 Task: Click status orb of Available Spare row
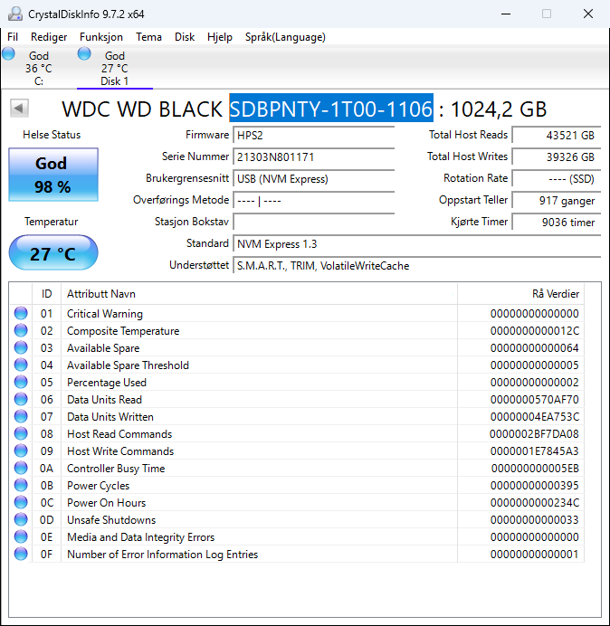tap(21, 347)
